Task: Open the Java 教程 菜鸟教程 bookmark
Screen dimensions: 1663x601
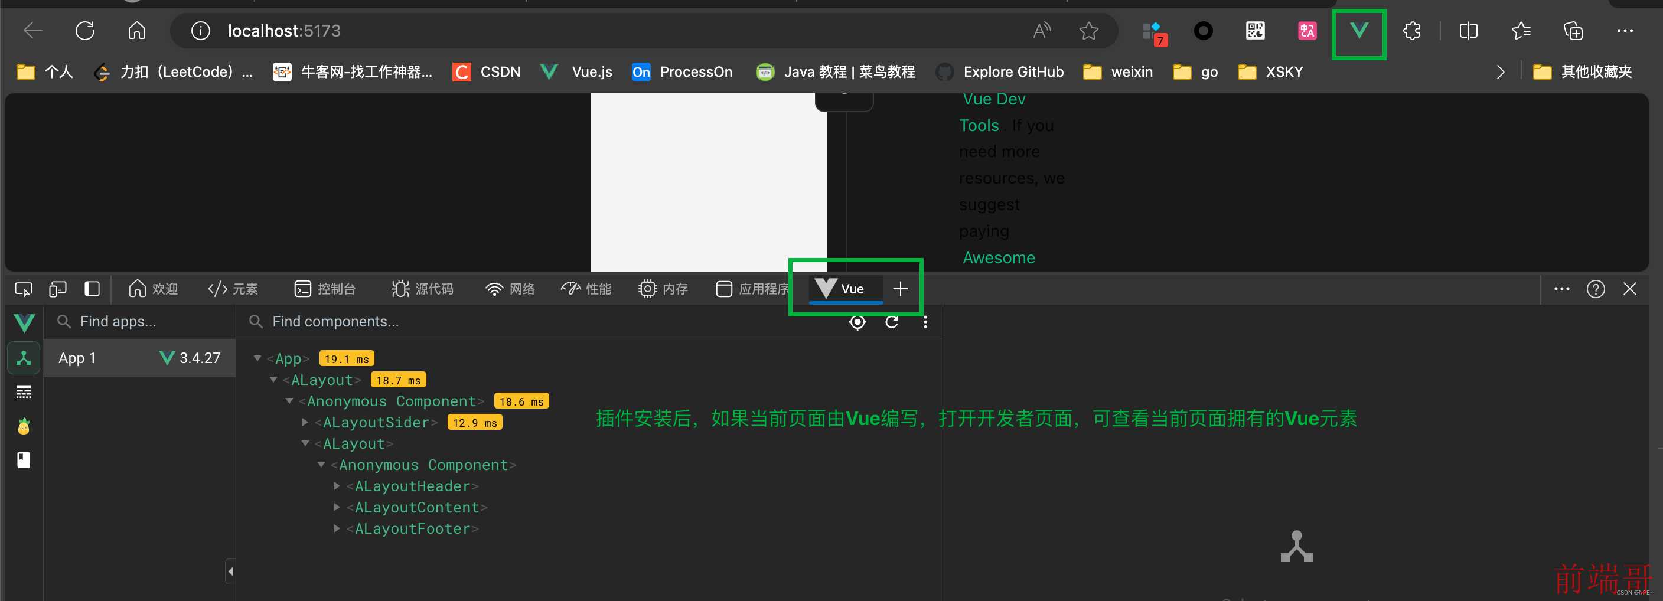Action: click(836, 71)
